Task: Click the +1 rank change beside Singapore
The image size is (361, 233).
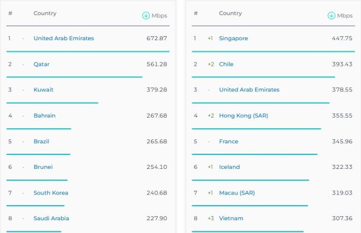Action: (x=210, y=38)
